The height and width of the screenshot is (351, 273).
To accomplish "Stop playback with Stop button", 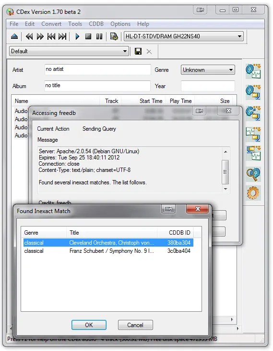I will (x=88, y=36).
